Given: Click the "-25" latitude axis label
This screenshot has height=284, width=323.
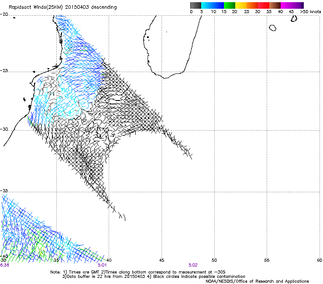Looking at the screenshot, I should [4, 71].
